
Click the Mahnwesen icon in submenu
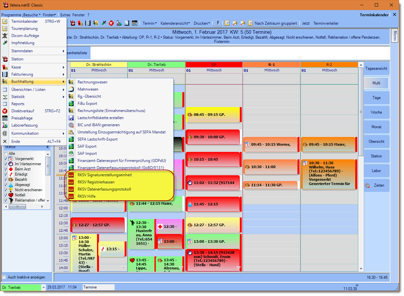pyautogui.click(x=71, y=89)
